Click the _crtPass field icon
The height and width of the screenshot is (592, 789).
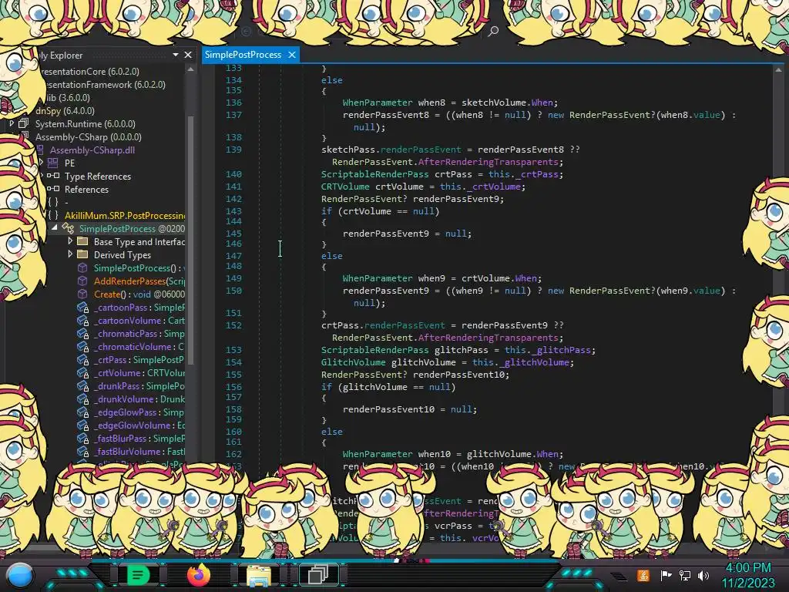click(83, 360)
